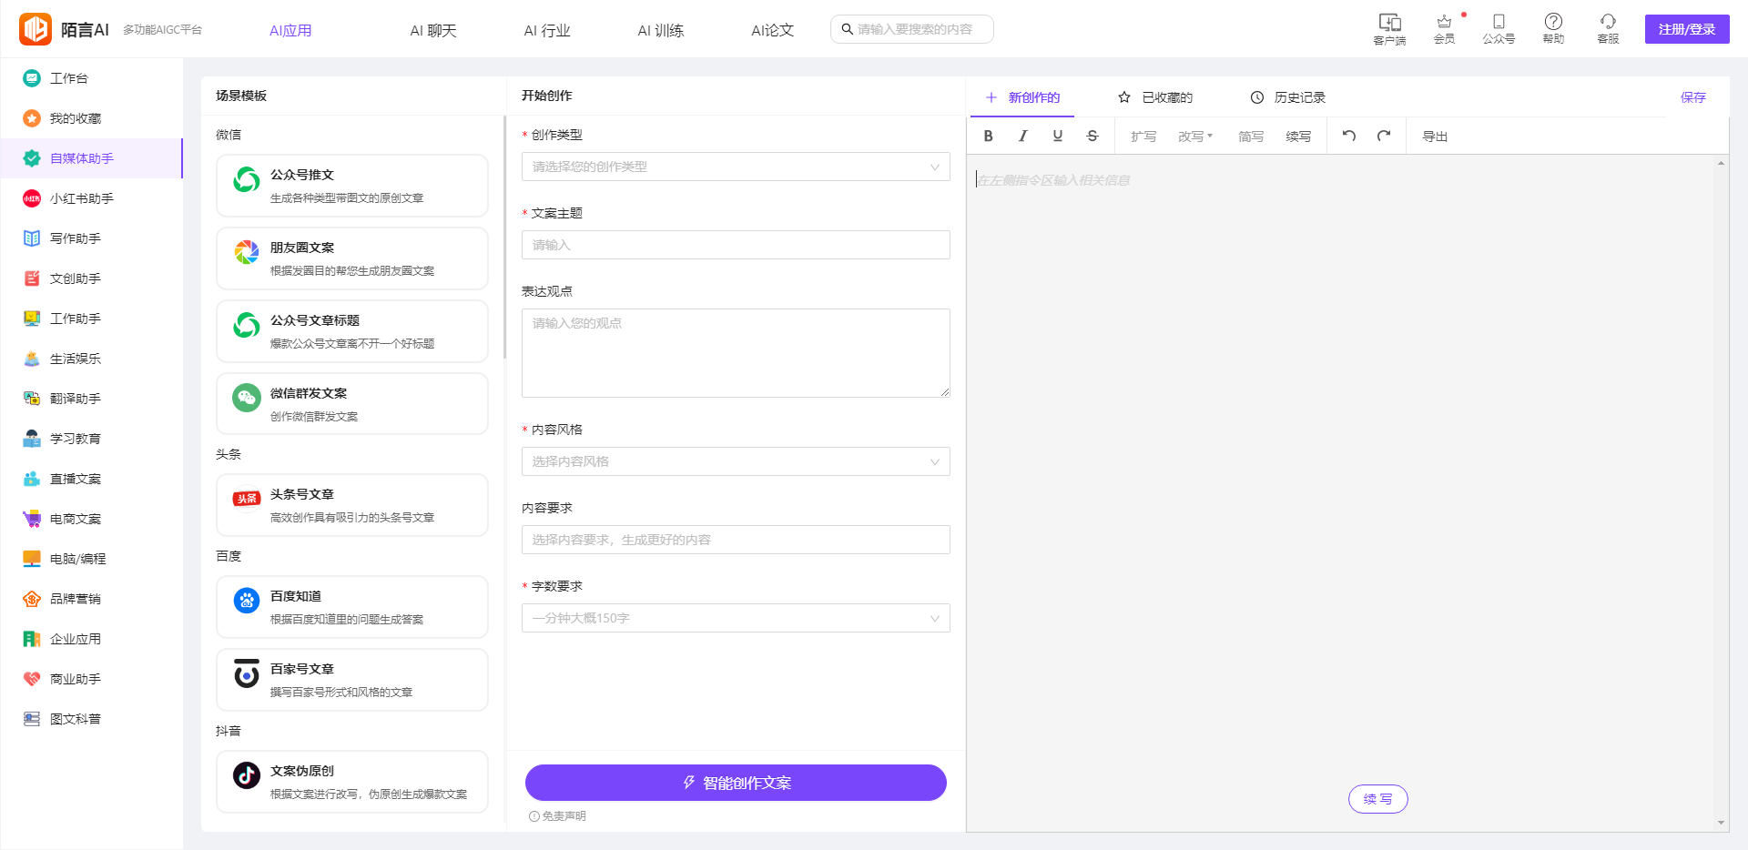Toggle bold formatting in editor
Screen dimensions: 1748x850
point(988,136)
